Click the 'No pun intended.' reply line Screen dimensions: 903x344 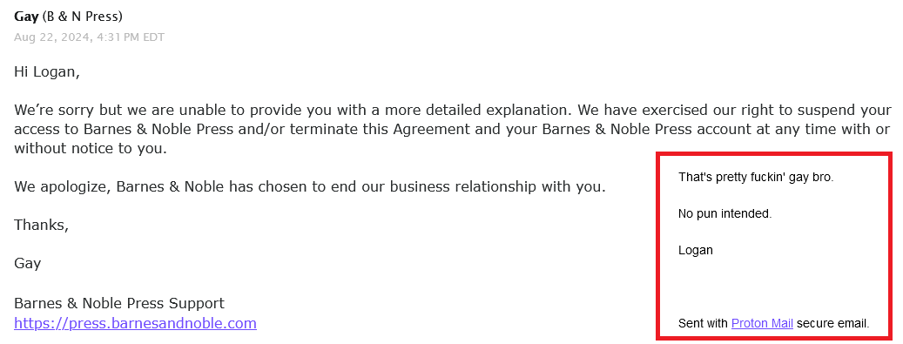click(x=725, y=213)
